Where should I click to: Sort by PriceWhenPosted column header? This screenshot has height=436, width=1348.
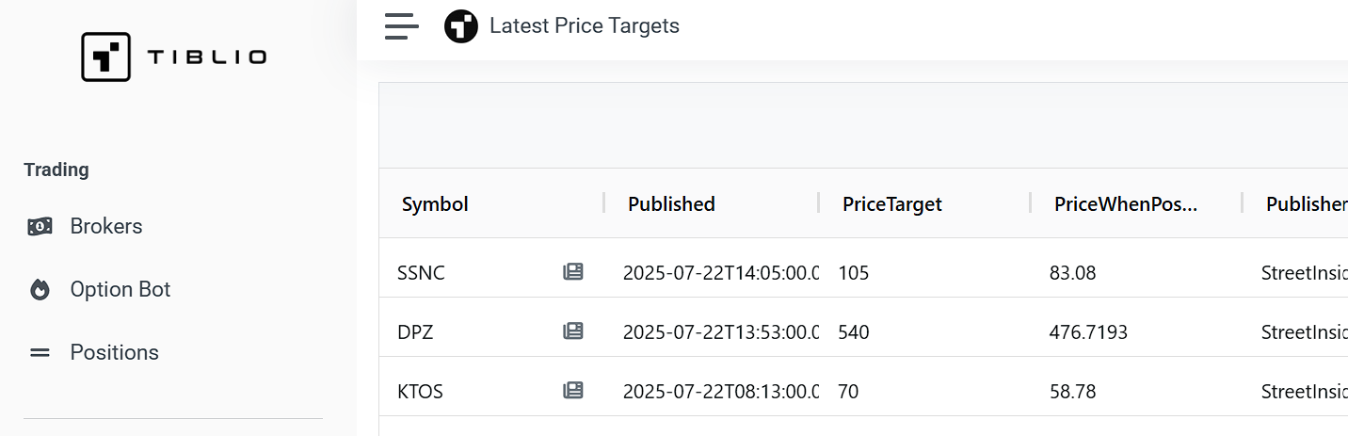[x=1125, y=203]
